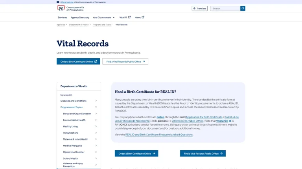Click the Official website link
The image size is (302, 169).
[67, 2]
